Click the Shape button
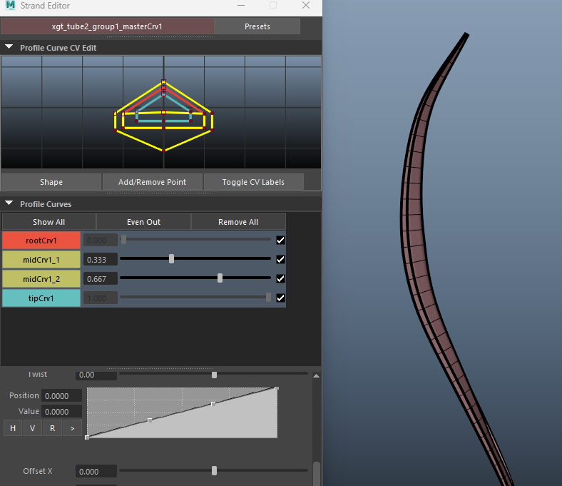Screen dimensions: 562x486 (51, 182)
